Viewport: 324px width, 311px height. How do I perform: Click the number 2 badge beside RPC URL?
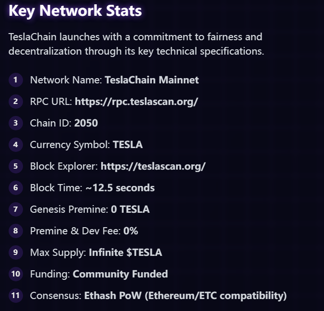pyautogui.click(x=15, y=101)
